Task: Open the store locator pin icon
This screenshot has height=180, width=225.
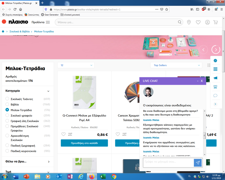Action: [189, 22]
